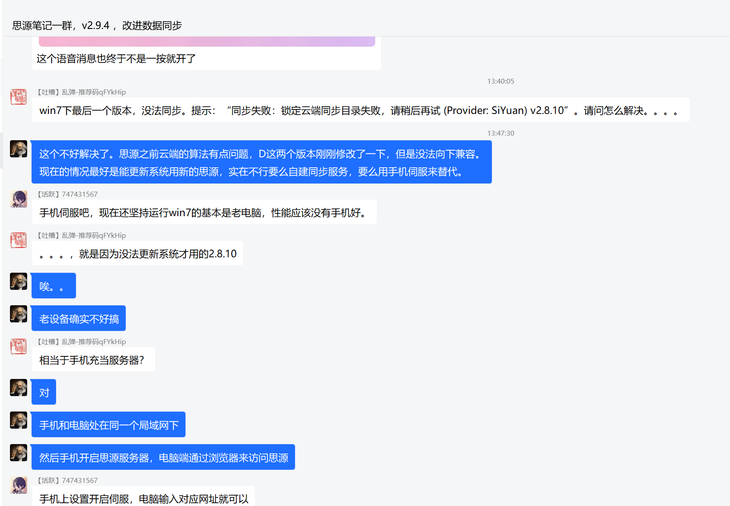Click the message '相当于手机充当服务器?'
The width and height of the screenshot is (730, 506).
pyautogui.click(x=93, y=359)
